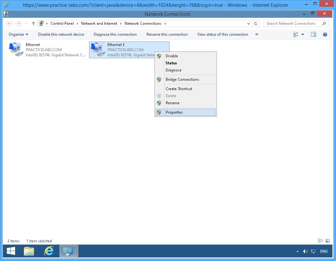Open the Organize dropdown menu
The width and height of the screenshot is (336, 261).
point(18,34)
